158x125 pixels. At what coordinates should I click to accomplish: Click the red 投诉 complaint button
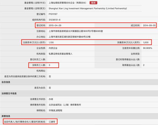coord(93,3)
